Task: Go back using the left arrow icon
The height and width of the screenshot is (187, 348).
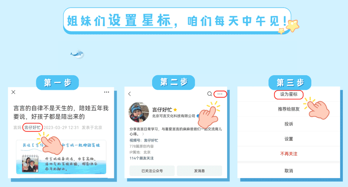Action: 130,94
